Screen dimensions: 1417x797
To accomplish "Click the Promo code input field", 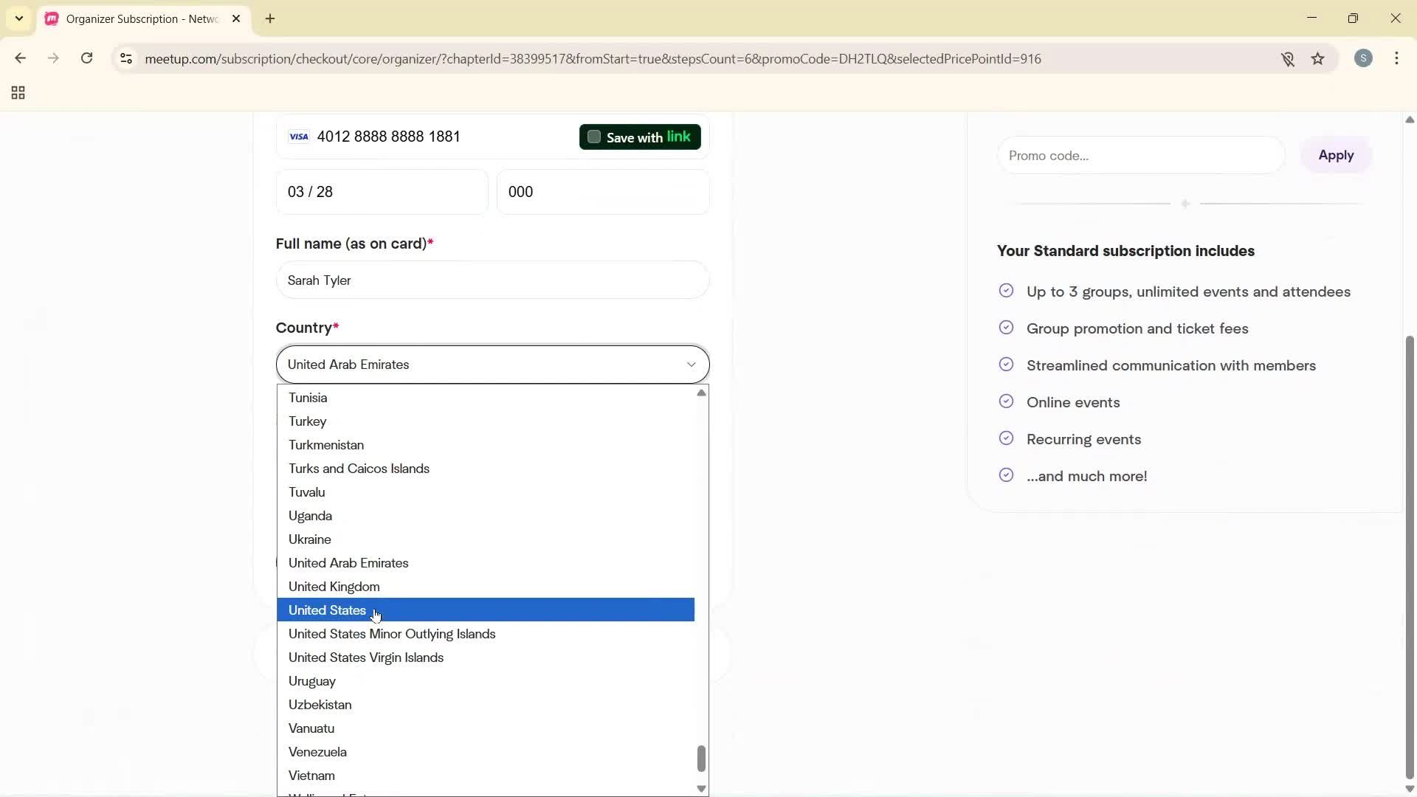I will pos(1140,155).
